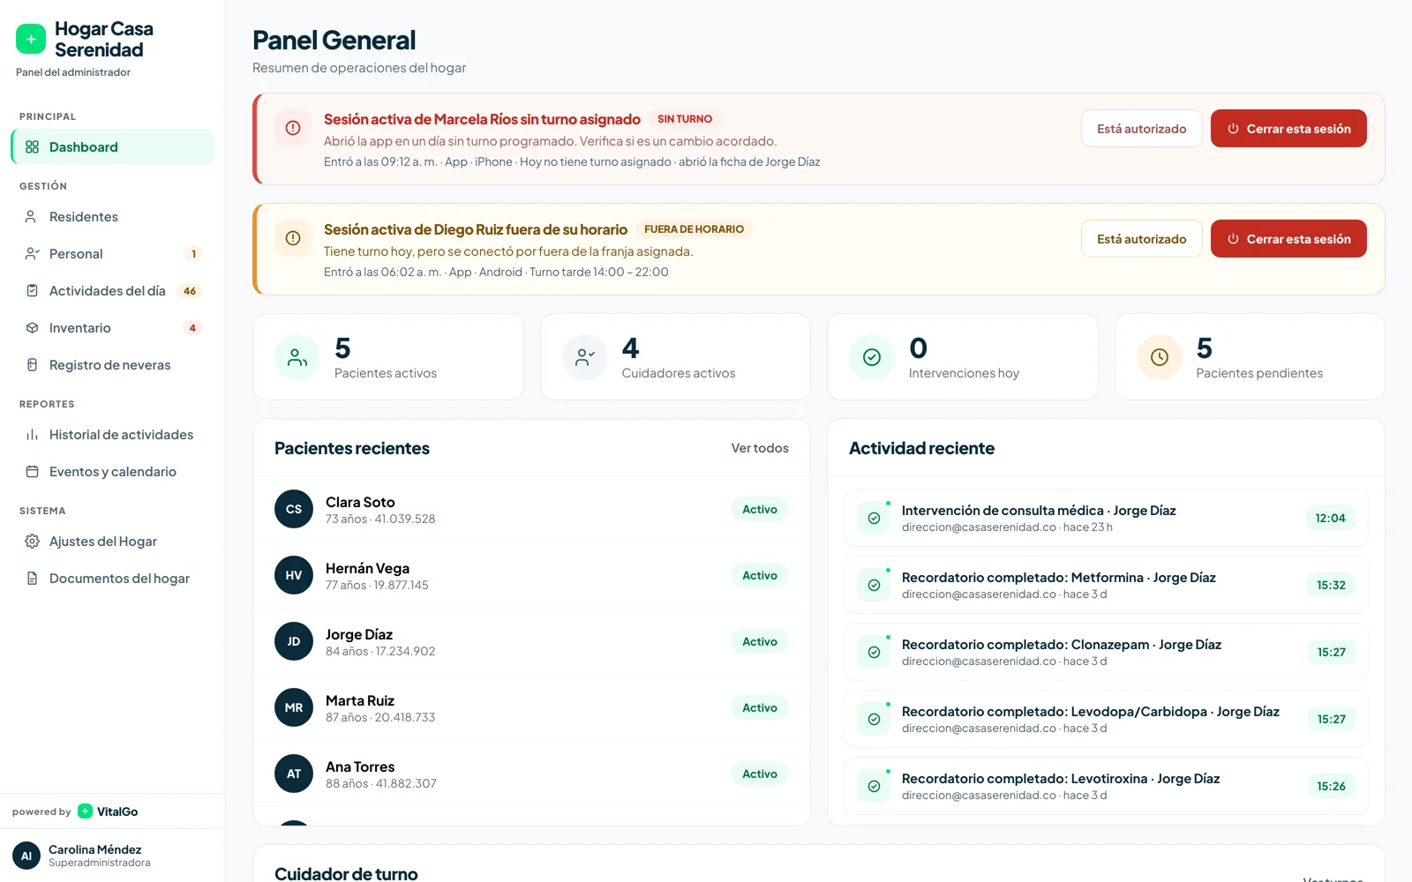
Task: Click Ana Torres's AT avatar
Action: (294, 774)
